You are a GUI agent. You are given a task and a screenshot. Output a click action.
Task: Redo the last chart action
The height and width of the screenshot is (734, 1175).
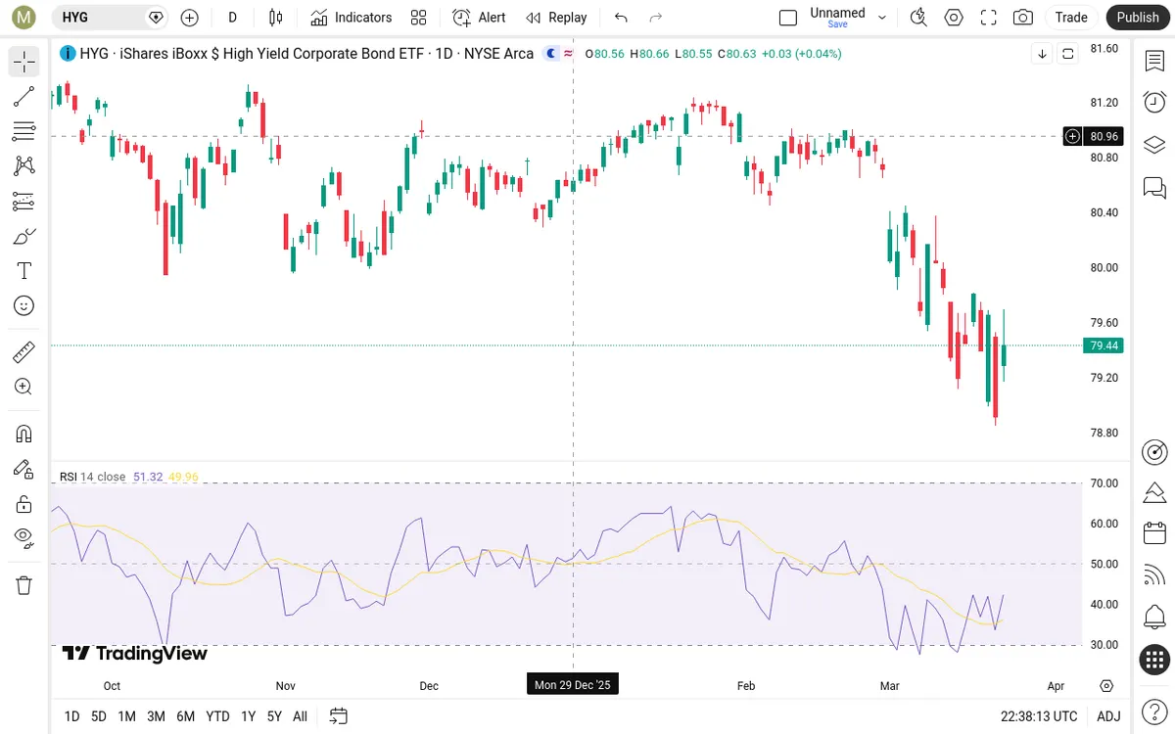656,17
